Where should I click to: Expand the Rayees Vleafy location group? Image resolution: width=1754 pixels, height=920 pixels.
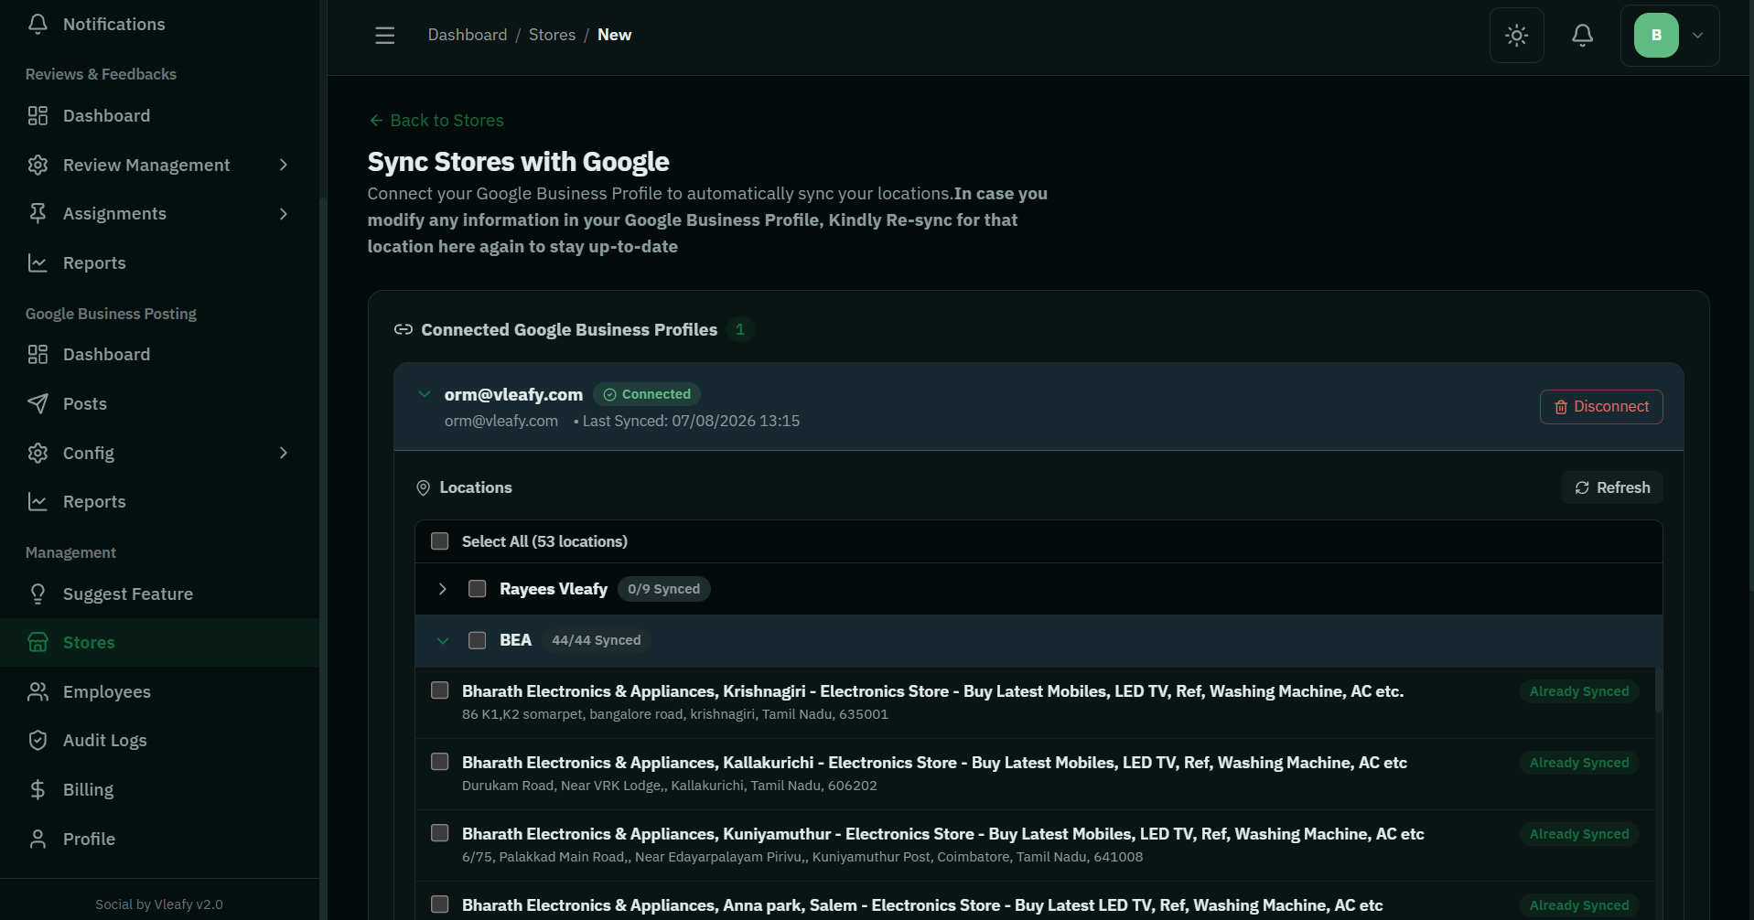443,589
